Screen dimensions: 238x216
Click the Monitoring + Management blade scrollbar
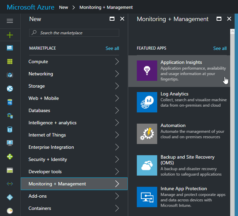click(233, 119)
